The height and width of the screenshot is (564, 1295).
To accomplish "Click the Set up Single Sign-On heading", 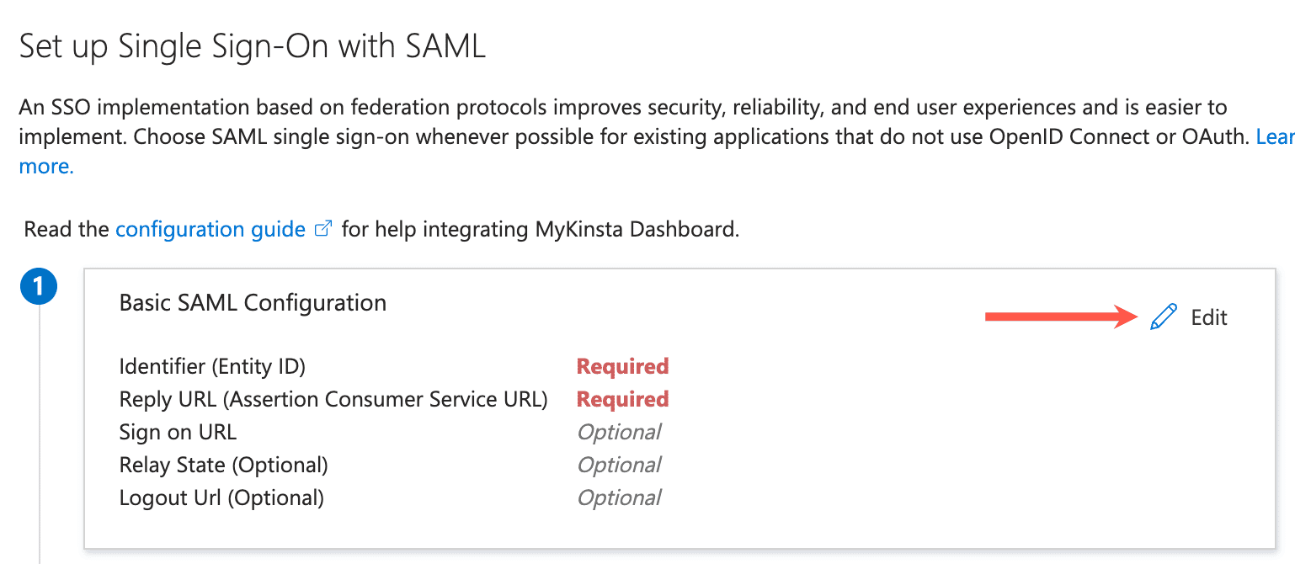I will [253, 46].
